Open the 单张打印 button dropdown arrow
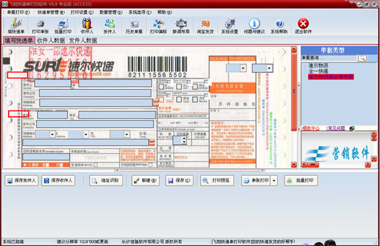 274,180
